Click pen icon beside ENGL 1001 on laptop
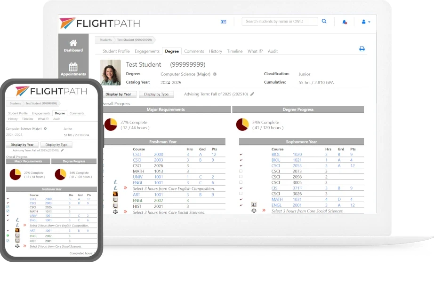The width and height of the screenshot is (434, 282). [x=115, y=182]
